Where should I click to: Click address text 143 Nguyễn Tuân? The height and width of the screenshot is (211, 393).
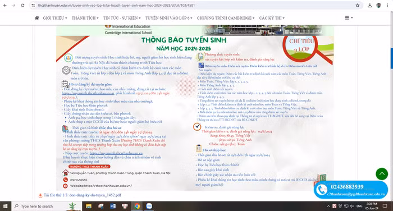(120, 173)
